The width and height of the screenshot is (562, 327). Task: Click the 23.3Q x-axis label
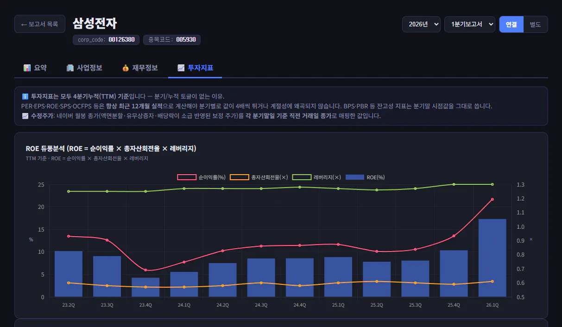pos(107,305)
